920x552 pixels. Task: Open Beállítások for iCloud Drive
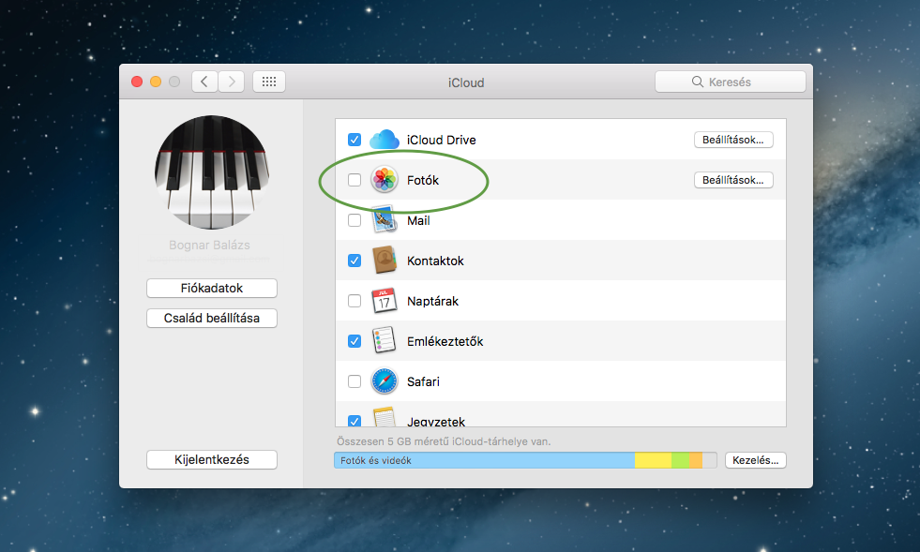click(x=733, y=140)
